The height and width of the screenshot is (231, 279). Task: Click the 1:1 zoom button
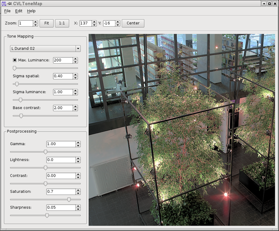(x=62, y=23)
